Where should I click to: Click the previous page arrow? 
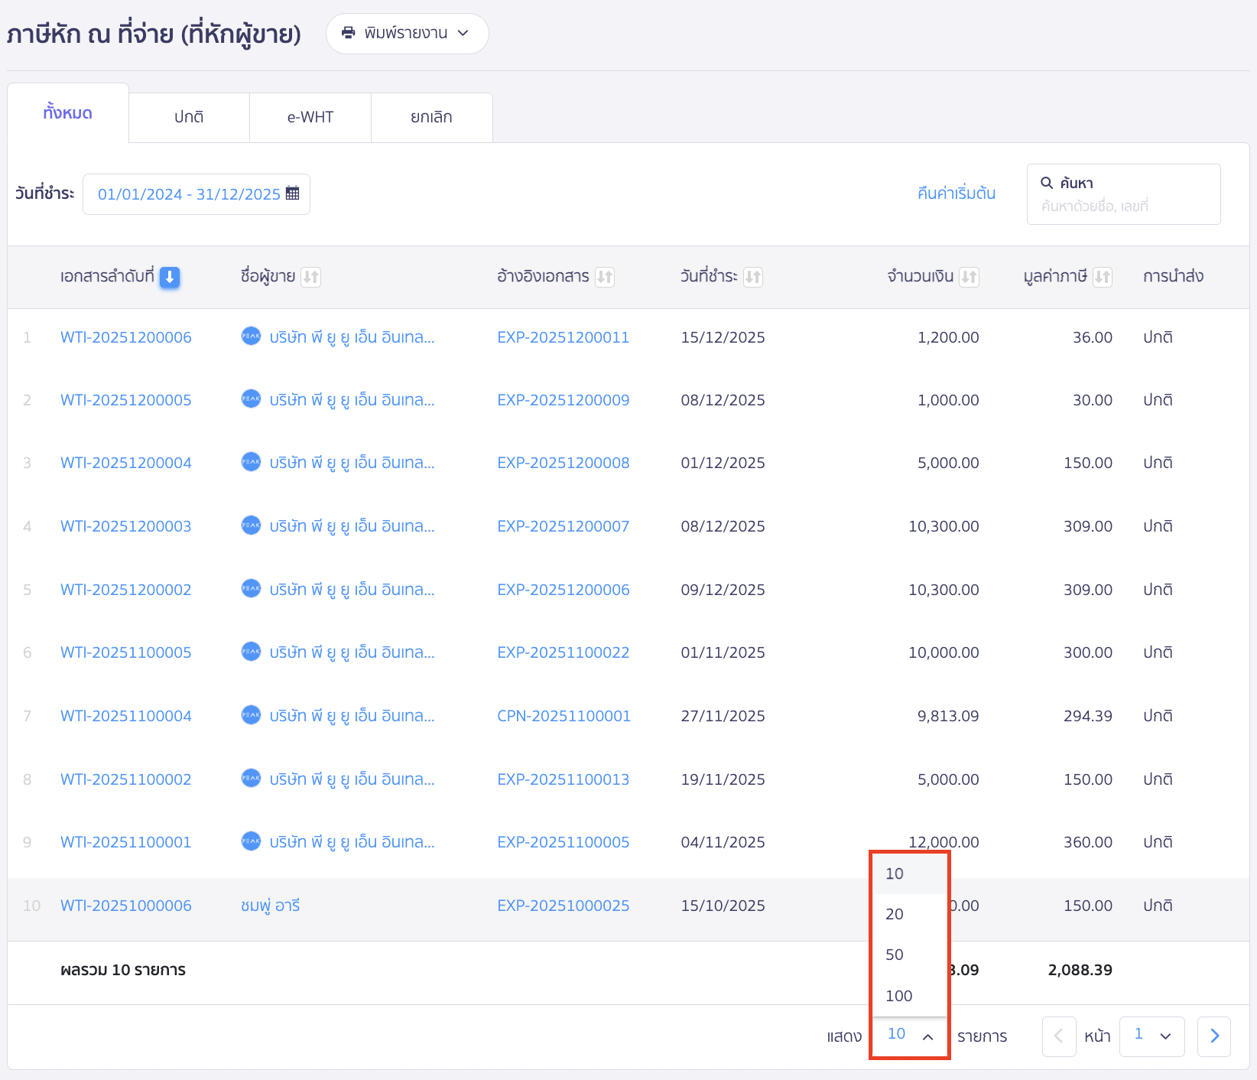tap(1059, 1036)
